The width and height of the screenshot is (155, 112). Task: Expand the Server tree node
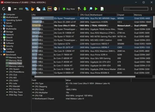click(1, 23)
